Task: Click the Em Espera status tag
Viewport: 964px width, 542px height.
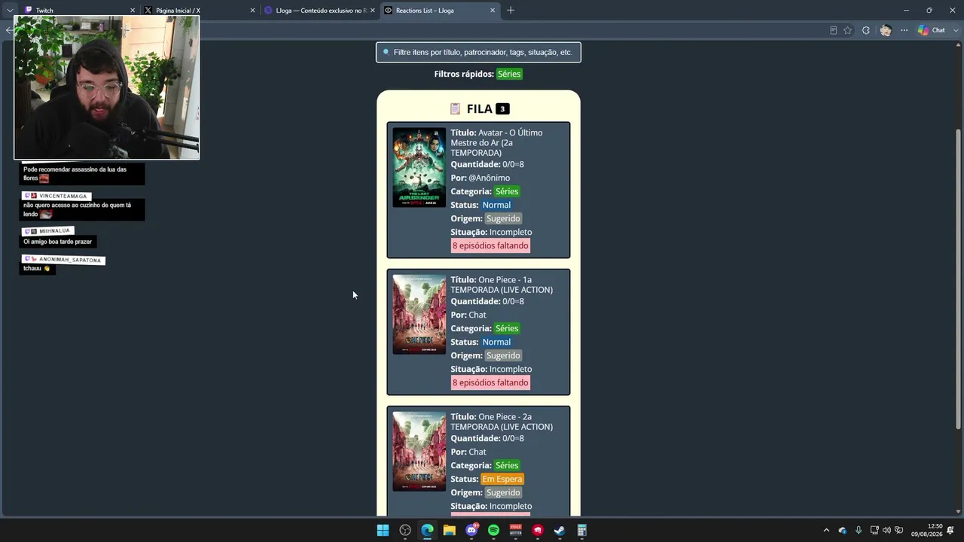Action: point(502,479)
